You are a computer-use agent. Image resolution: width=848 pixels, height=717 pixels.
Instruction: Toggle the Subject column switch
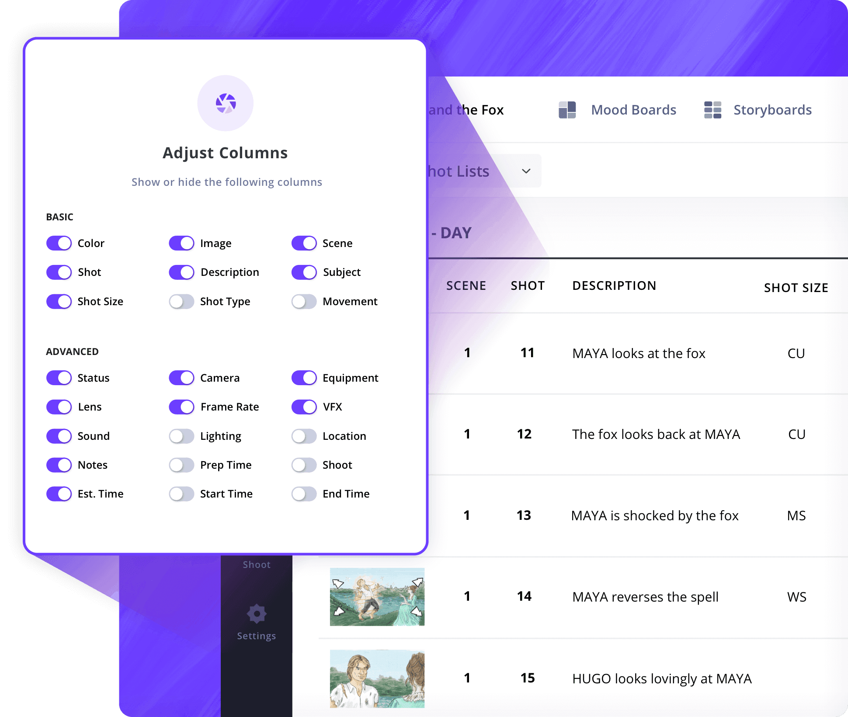tap(304, 272)
